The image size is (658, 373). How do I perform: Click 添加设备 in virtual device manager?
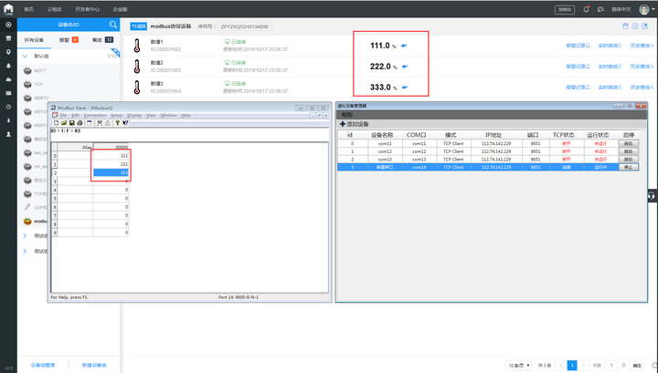(355, 124)
